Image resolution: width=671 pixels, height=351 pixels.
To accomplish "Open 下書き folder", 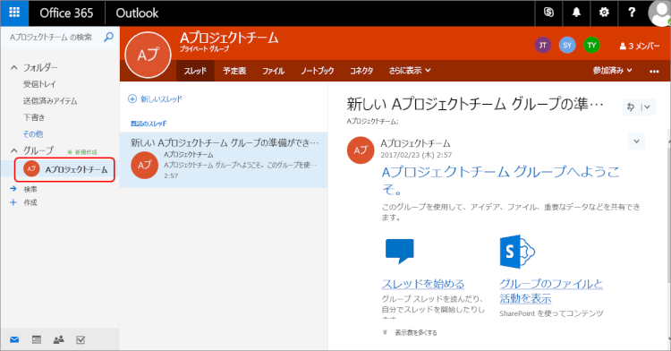I will pos(34,117).
